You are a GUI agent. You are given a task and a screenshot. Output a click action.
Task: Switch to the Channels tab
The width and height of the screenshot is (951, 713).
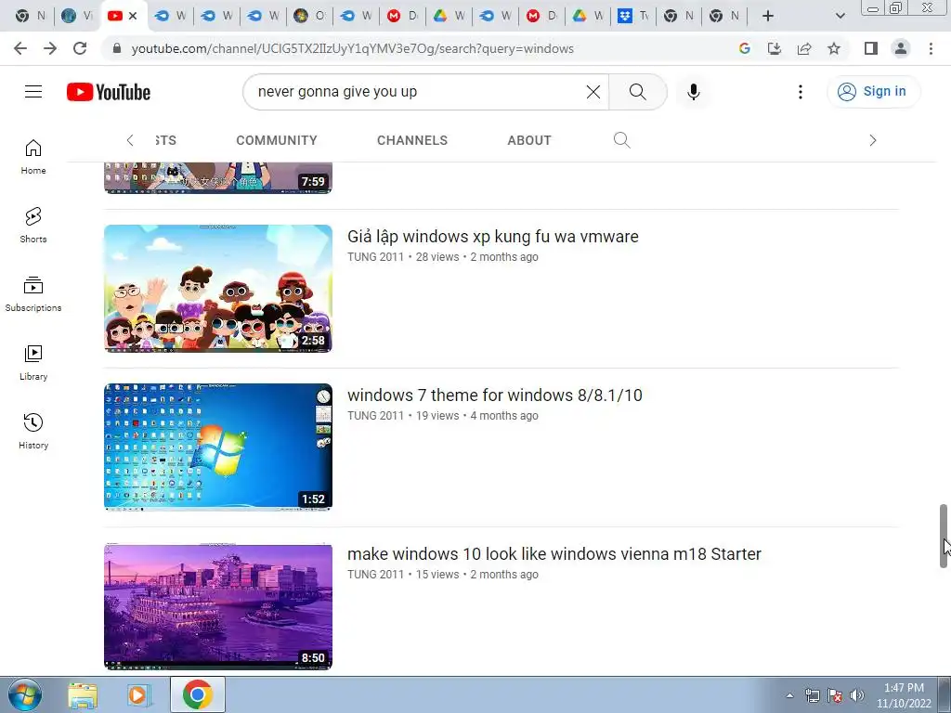click(x=412, y=140)
